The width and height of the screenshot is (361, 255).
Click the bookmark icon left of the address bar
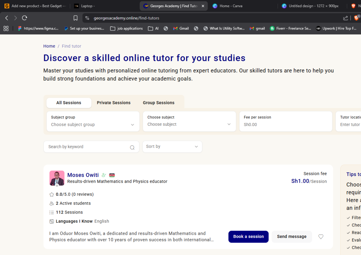pyautogui.click(x=75, y=18)
